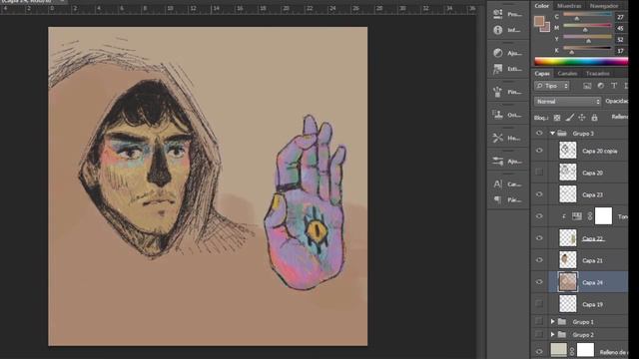The height and width of the screenshot is (359, 639).
Task: Show the hidden Capa 20 layer
Action: (539, 173)
